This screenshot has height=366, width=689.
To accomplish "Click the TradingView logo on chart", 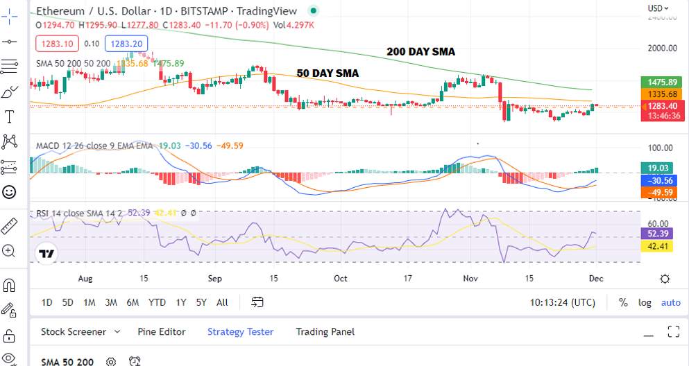I will pyautogui.click(x=46, y=254).
